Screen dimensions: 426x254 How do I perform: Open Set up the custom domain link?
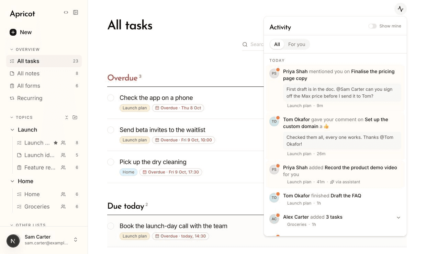click(336, 123)
